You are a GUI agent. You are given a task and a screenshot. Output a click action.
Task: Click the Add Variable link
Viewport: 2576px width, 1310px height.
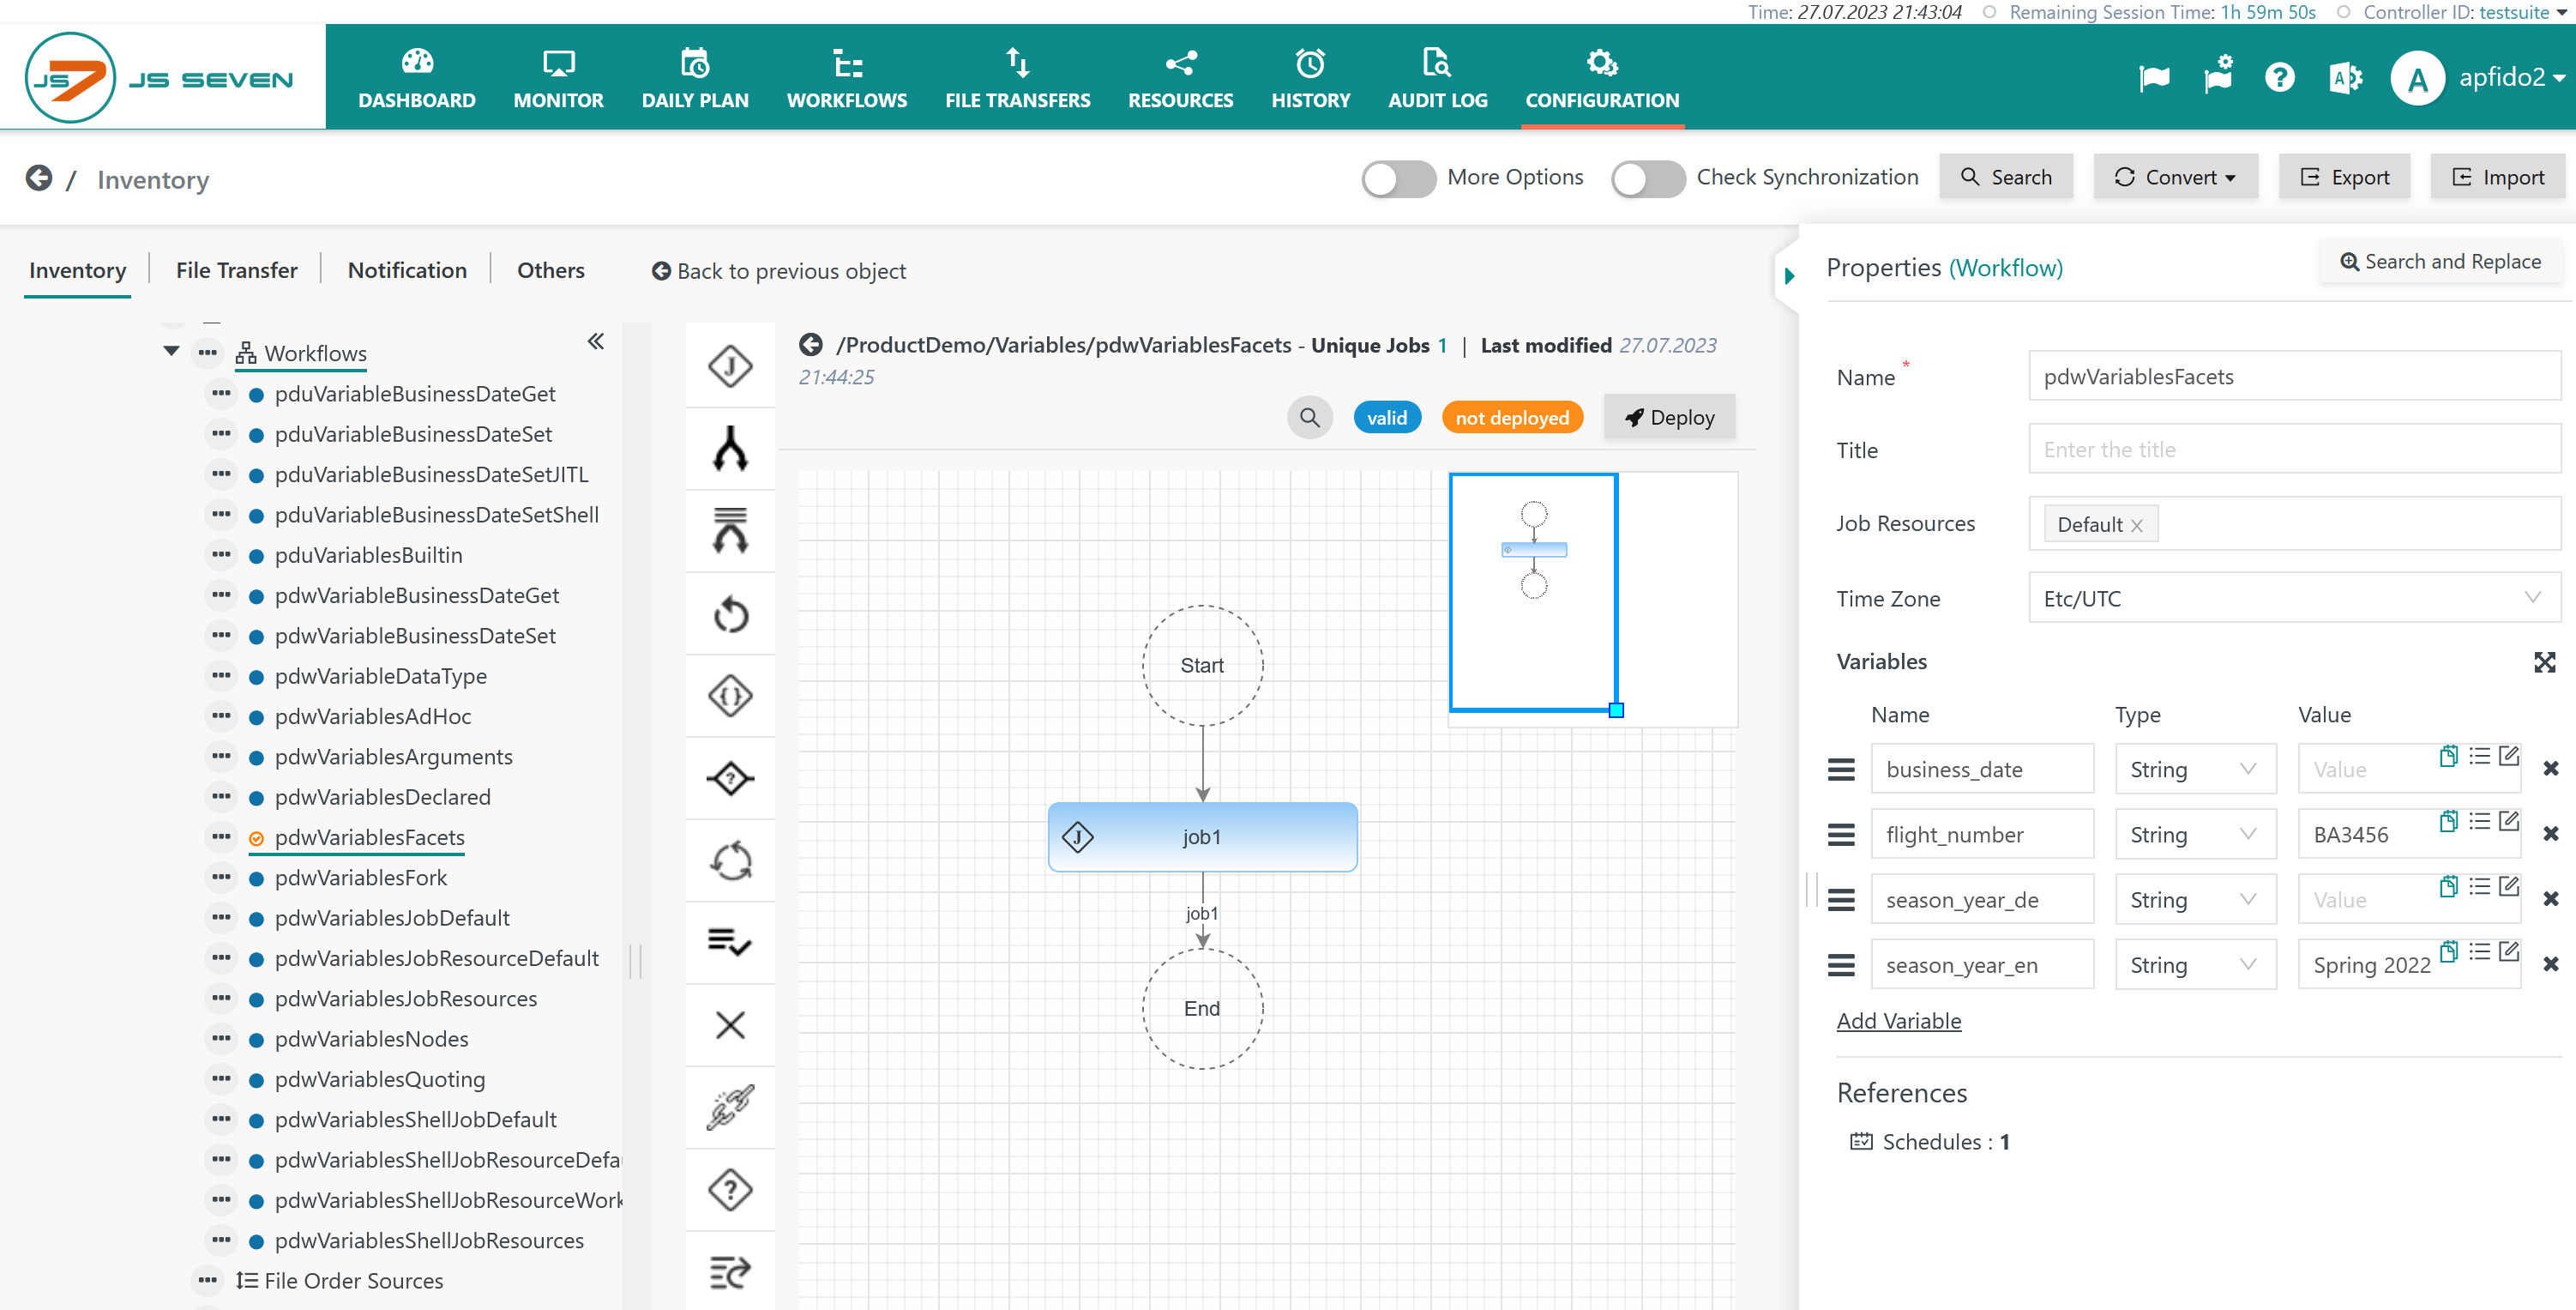tap(1898, 1021)
